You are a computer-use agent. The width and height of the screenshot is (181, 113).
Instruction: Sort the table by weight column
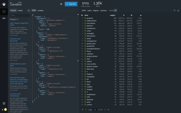click(x=113, y=15)
